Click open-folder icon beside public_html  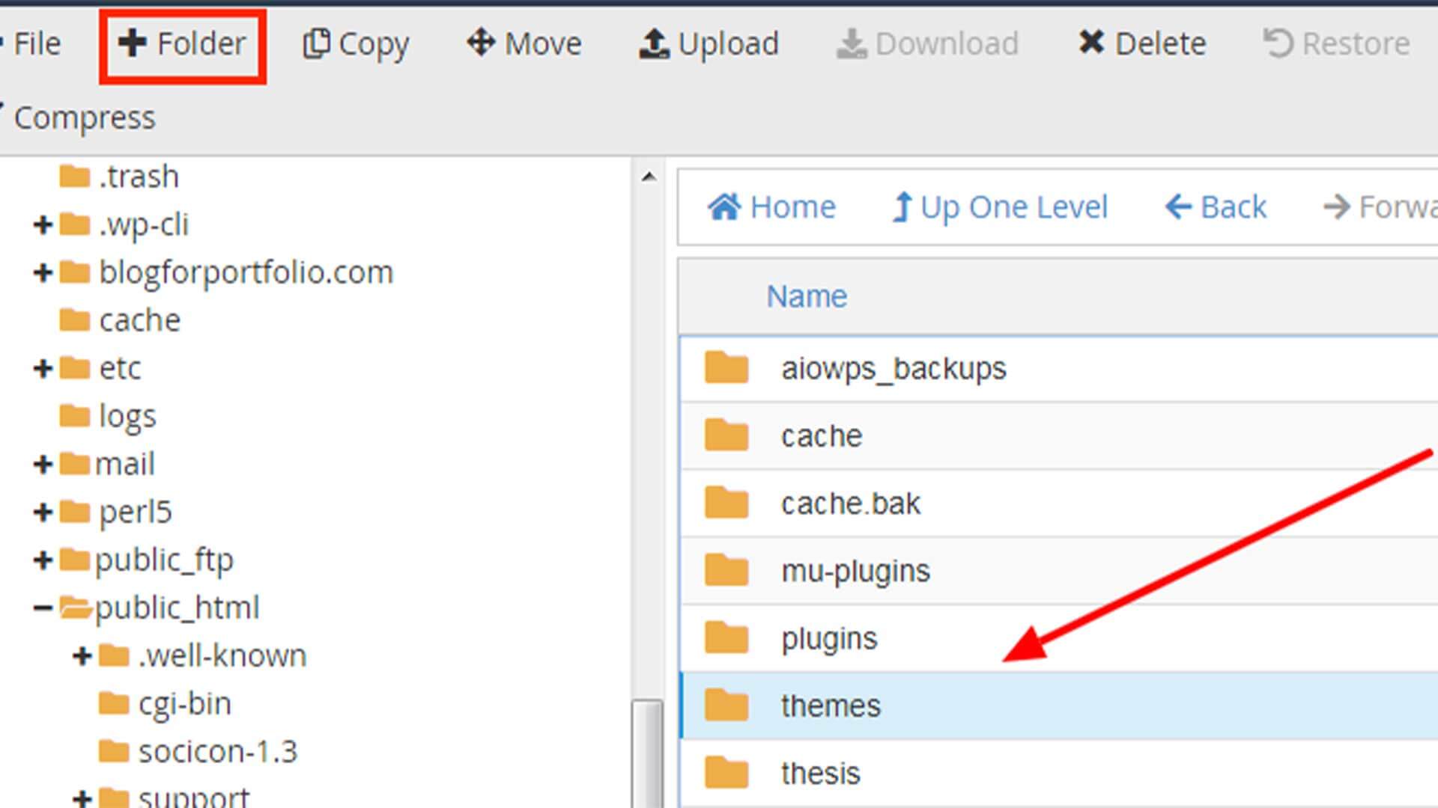pyautogui.click(x=76, y=607)
